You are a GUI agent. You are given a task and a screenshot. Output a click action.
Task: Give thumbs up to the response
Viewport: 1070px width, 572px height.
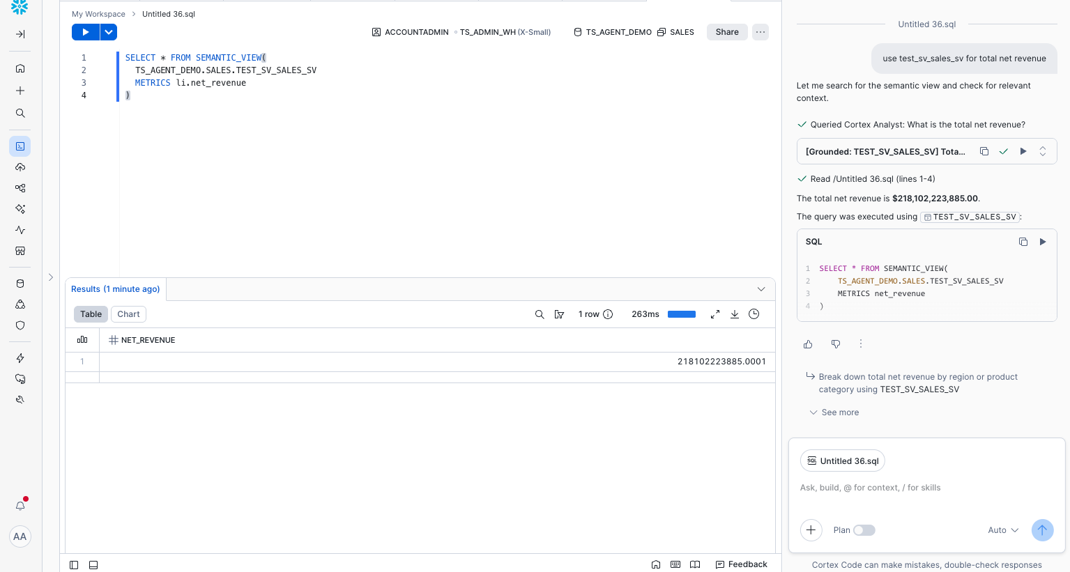click(x=808, y=344)
